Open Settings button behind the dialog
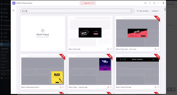The width and height of the screenshot is (177, 95). pyautogui.click(x=171, y=4)
